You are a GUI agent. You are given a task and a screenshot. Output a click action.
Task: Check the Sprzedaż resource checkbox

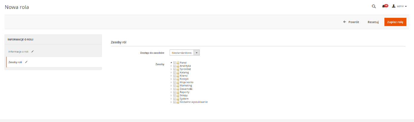[175, 69]
